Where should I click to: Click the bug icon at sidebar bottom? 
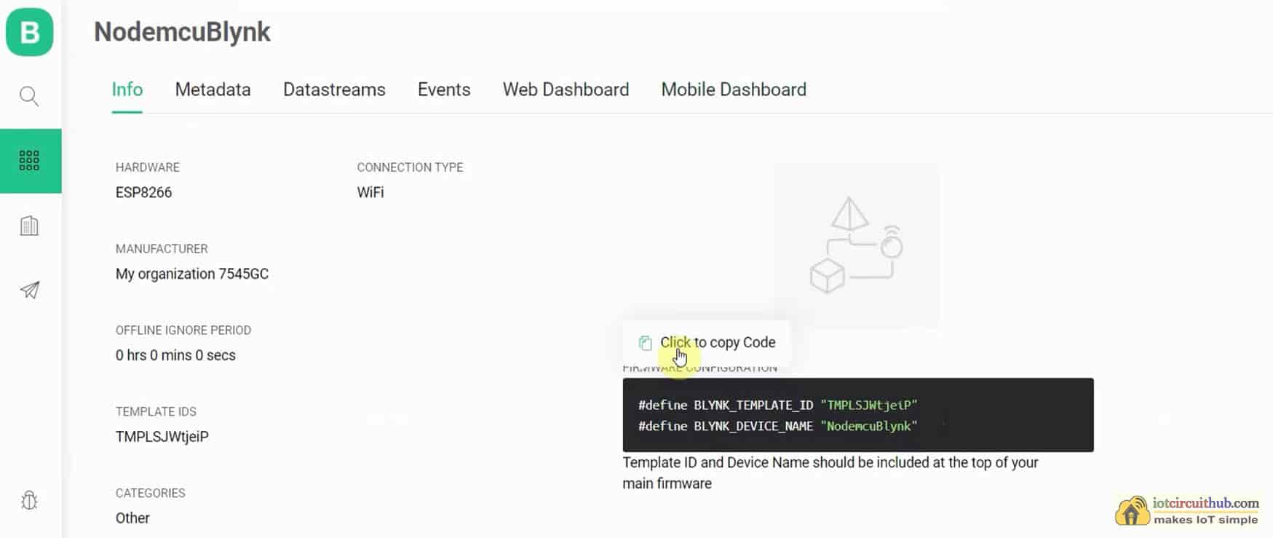click(29, 500)
